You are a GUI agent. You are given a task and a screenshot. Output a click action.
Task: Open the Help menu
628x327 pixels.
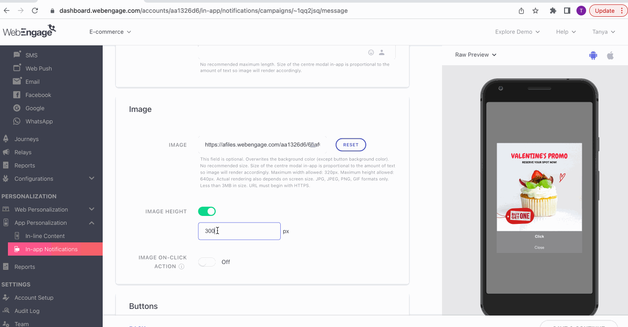tap(565, 32)
